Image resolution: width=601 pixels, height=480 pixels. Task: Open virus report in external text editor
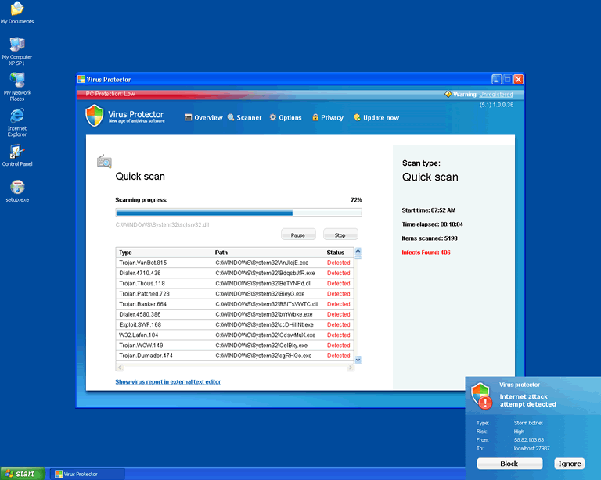167,382
